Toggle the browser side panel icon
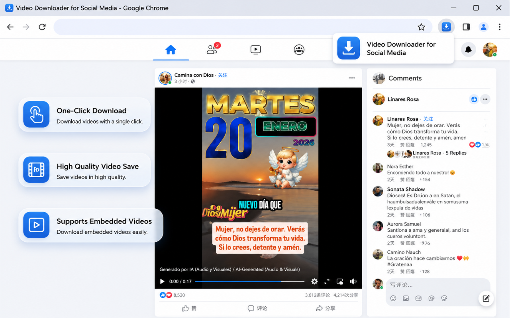510x318 pixels. coord(466,27)
